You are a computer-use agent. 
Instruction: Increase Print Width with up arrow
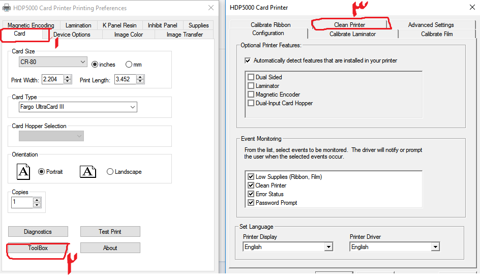tap(68, 77)
